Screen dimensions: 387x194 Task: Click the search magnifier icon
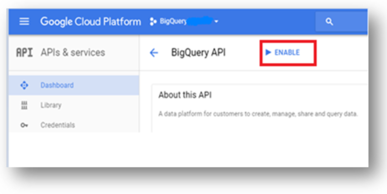tap(329, 22)
